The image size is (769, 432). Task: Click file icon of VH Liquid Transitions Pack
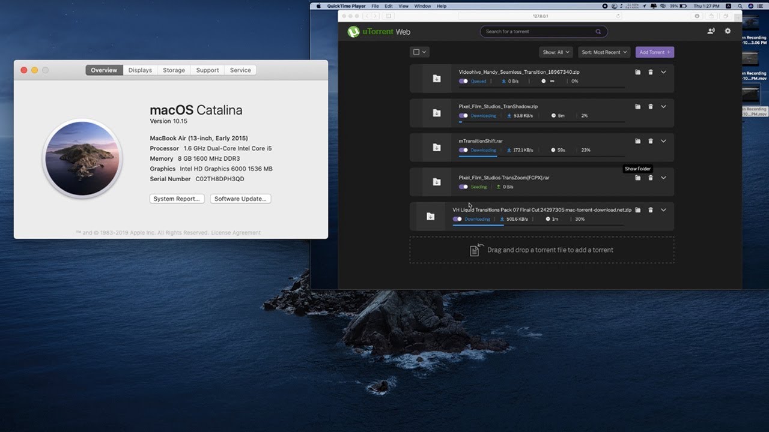(x=431, y=217)
